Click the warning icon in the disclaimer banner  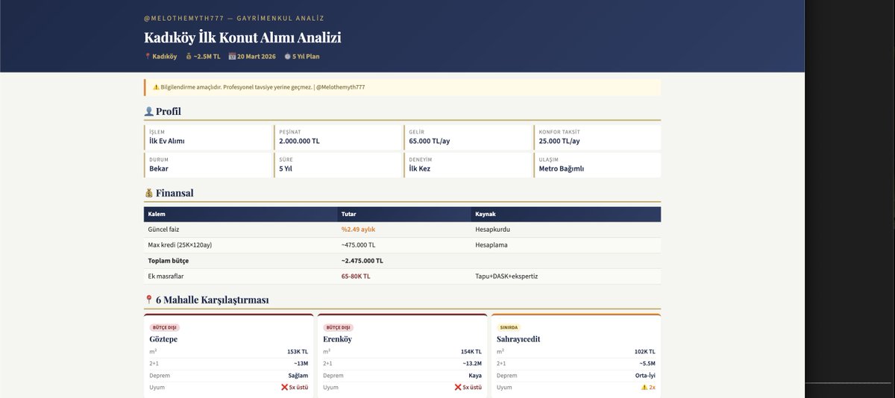pos(156,87)
